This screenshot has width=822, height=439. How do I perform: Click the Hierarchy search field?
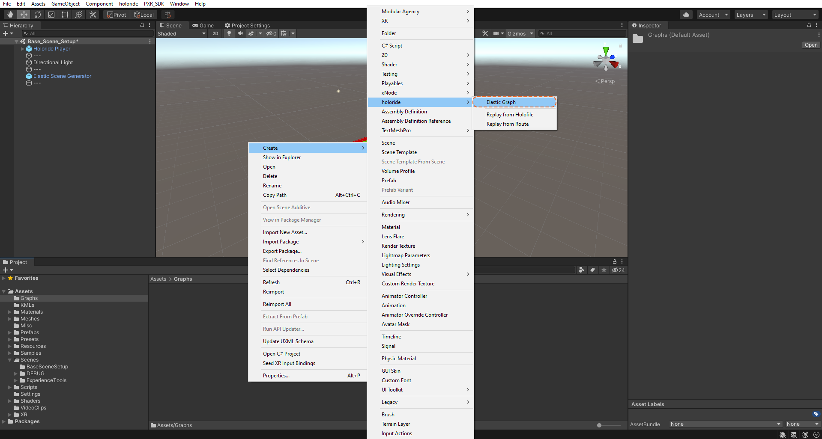tap(88, 33)
